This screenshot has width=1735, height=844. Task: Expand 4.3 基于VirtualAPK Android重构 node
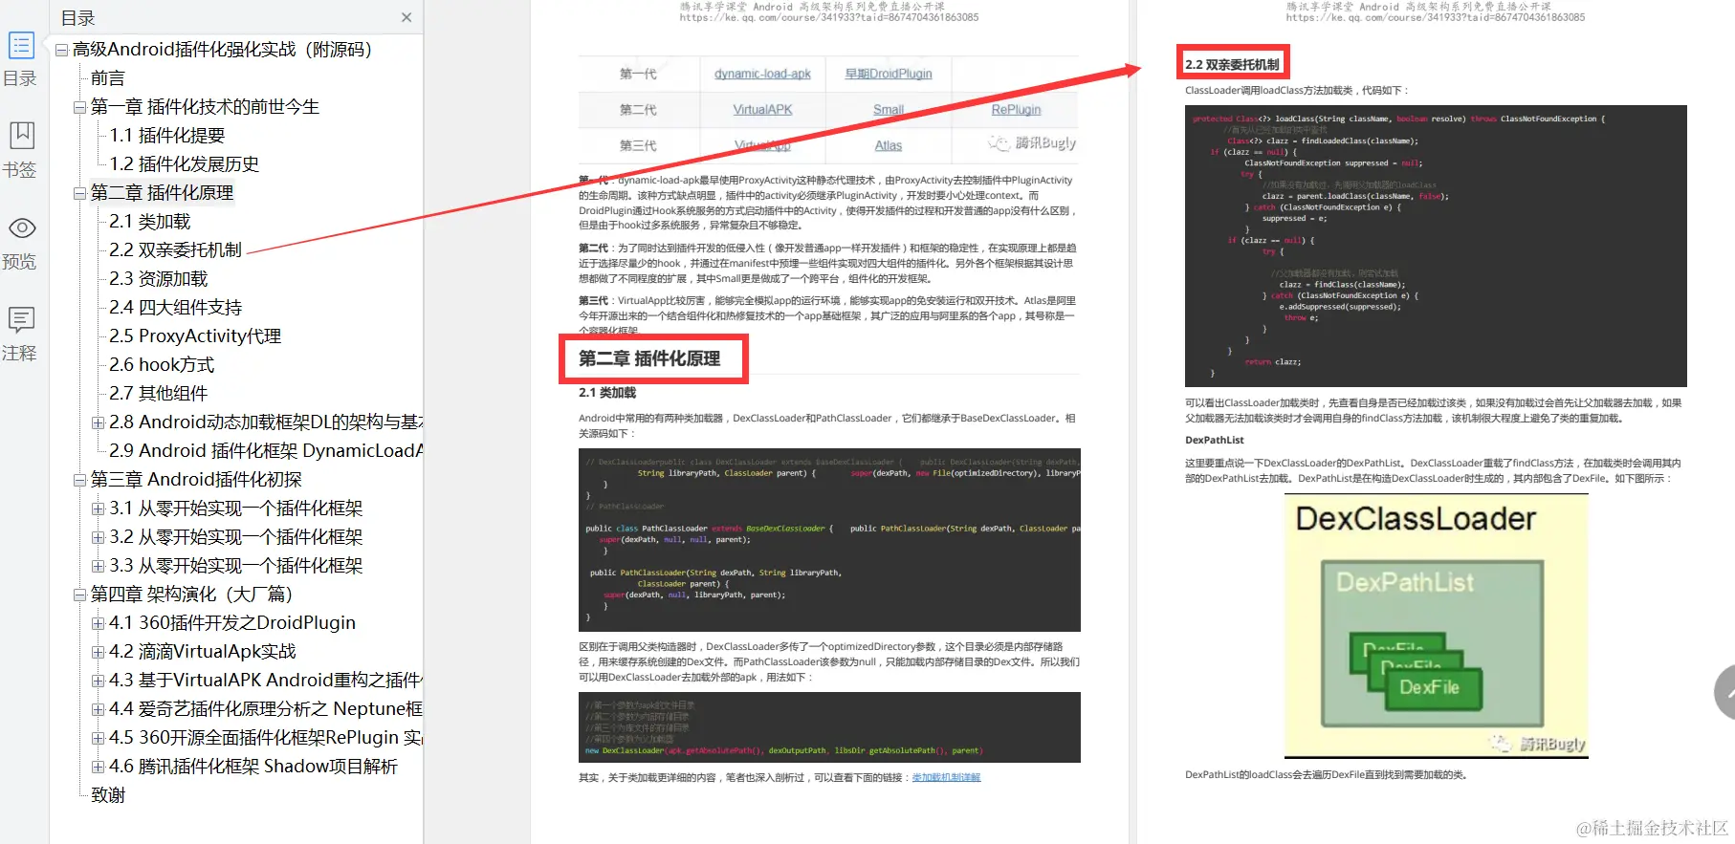tap(98, 681)
